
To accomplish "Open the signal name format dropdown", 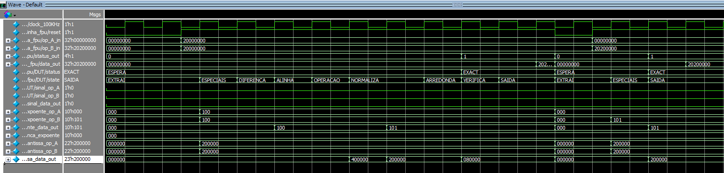I will point(10,15).
